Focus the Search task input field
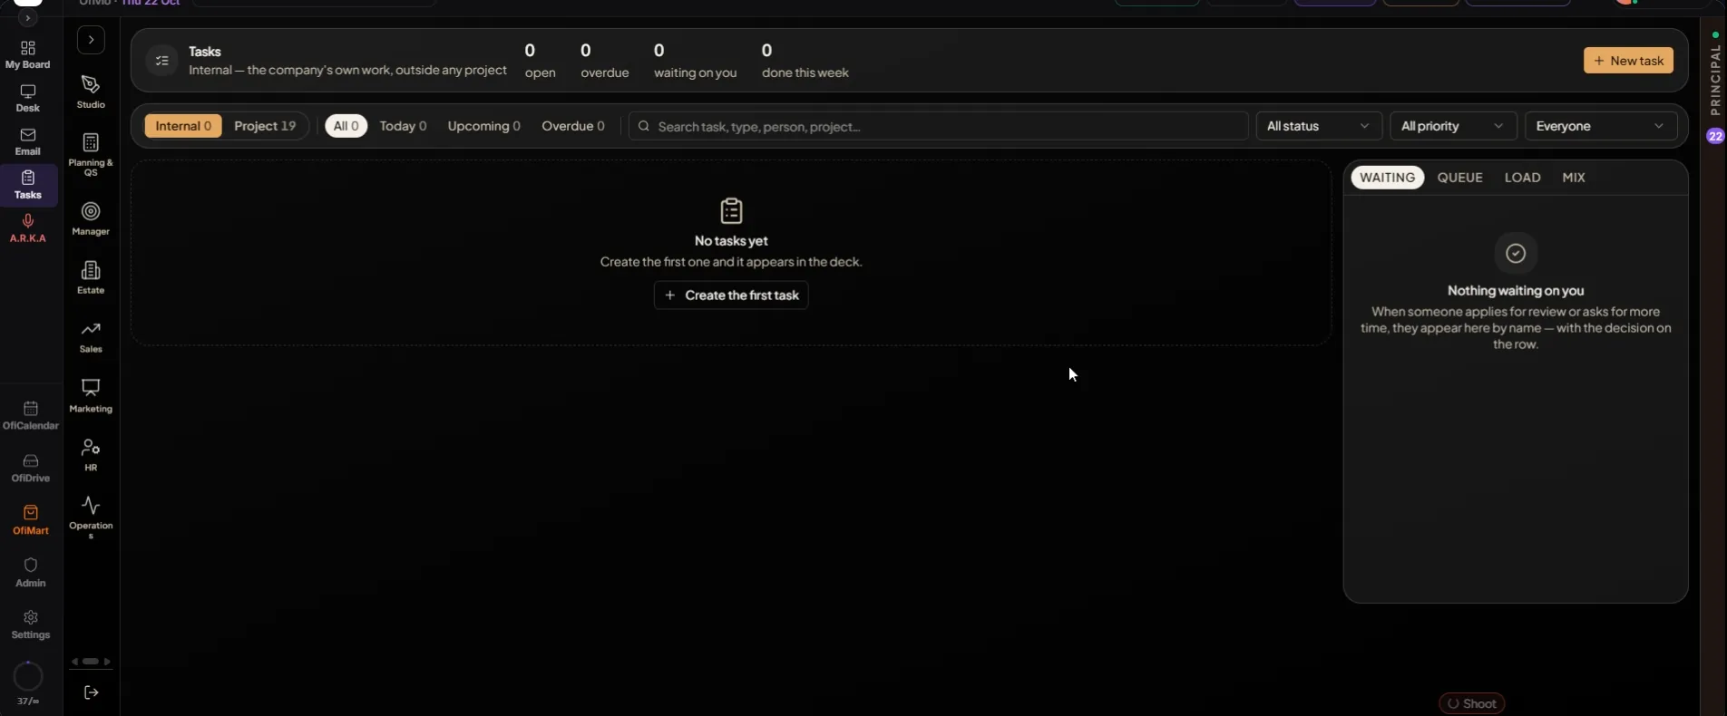This screenshot has height=716, width=1727. [938, 126]
